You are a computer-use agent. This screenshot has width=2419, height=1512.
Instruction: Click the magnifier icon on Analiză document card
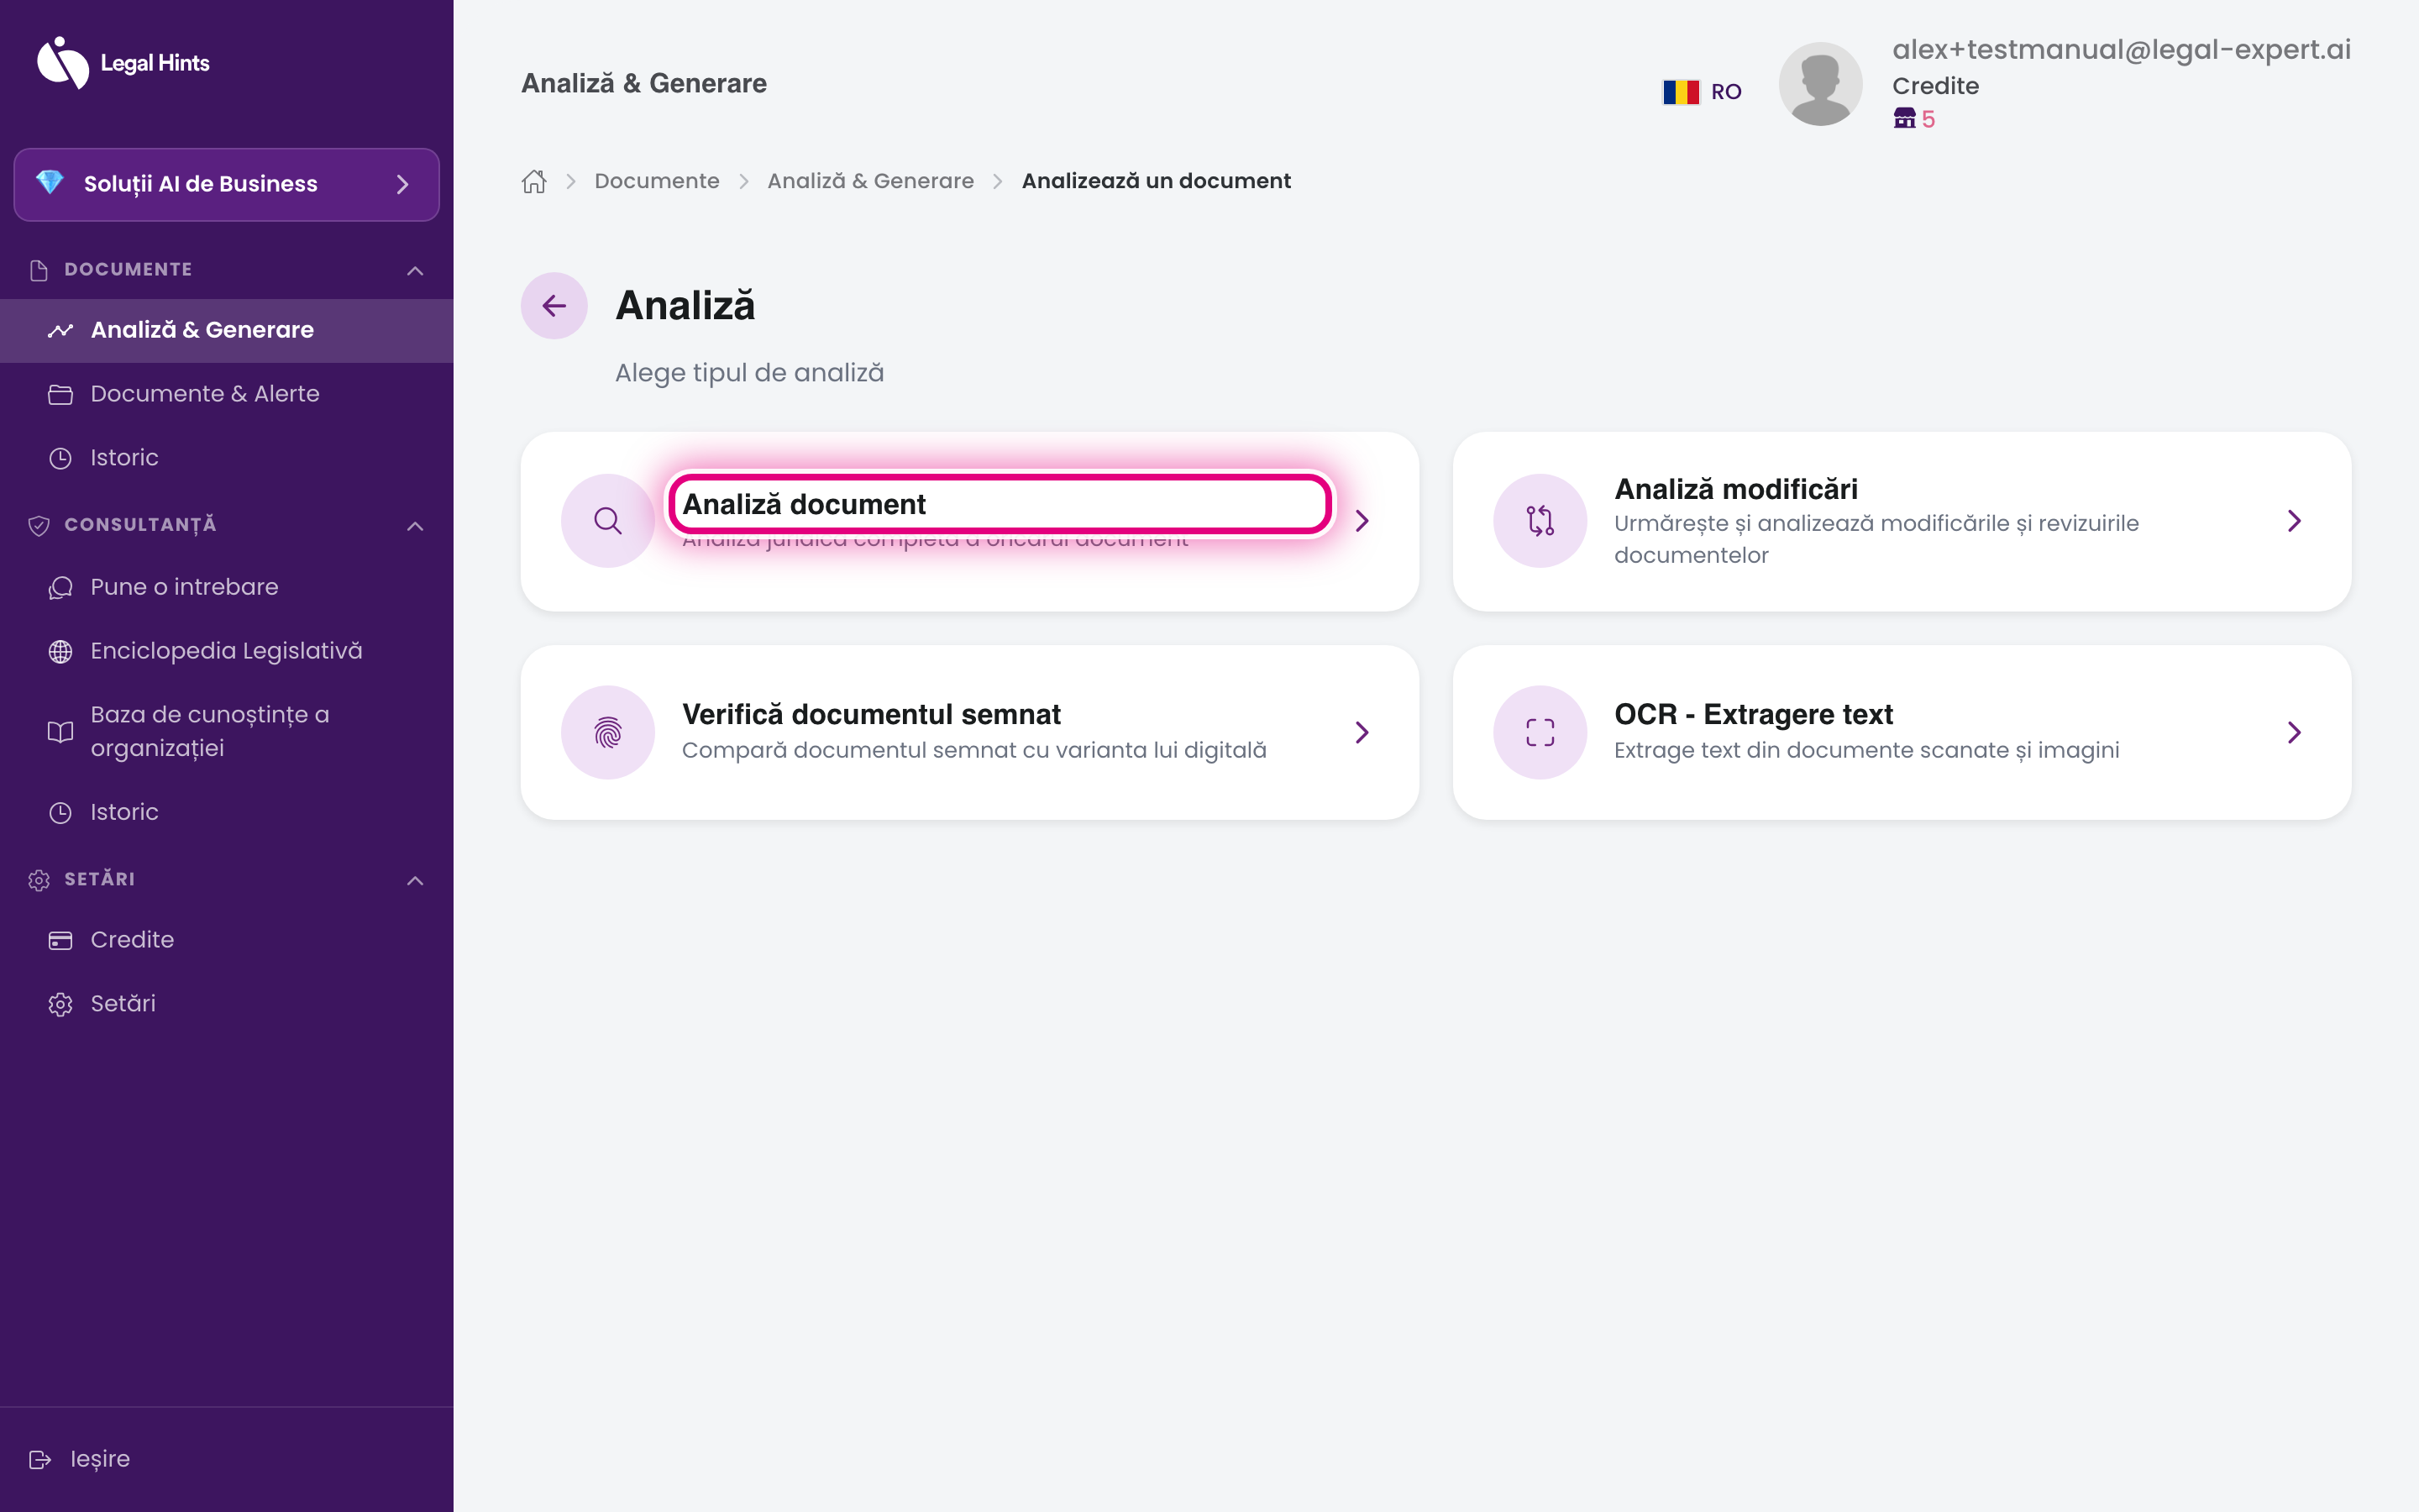click(x=608, y=520)
